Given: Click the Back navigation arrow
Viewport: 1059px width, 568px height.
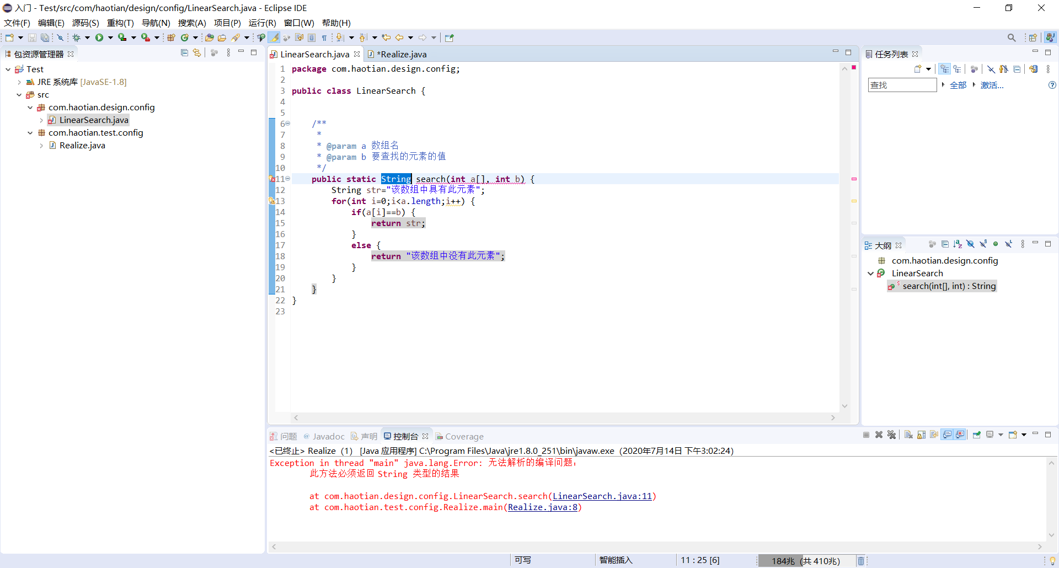Looking at the screenshot, I should coord(399,37).
